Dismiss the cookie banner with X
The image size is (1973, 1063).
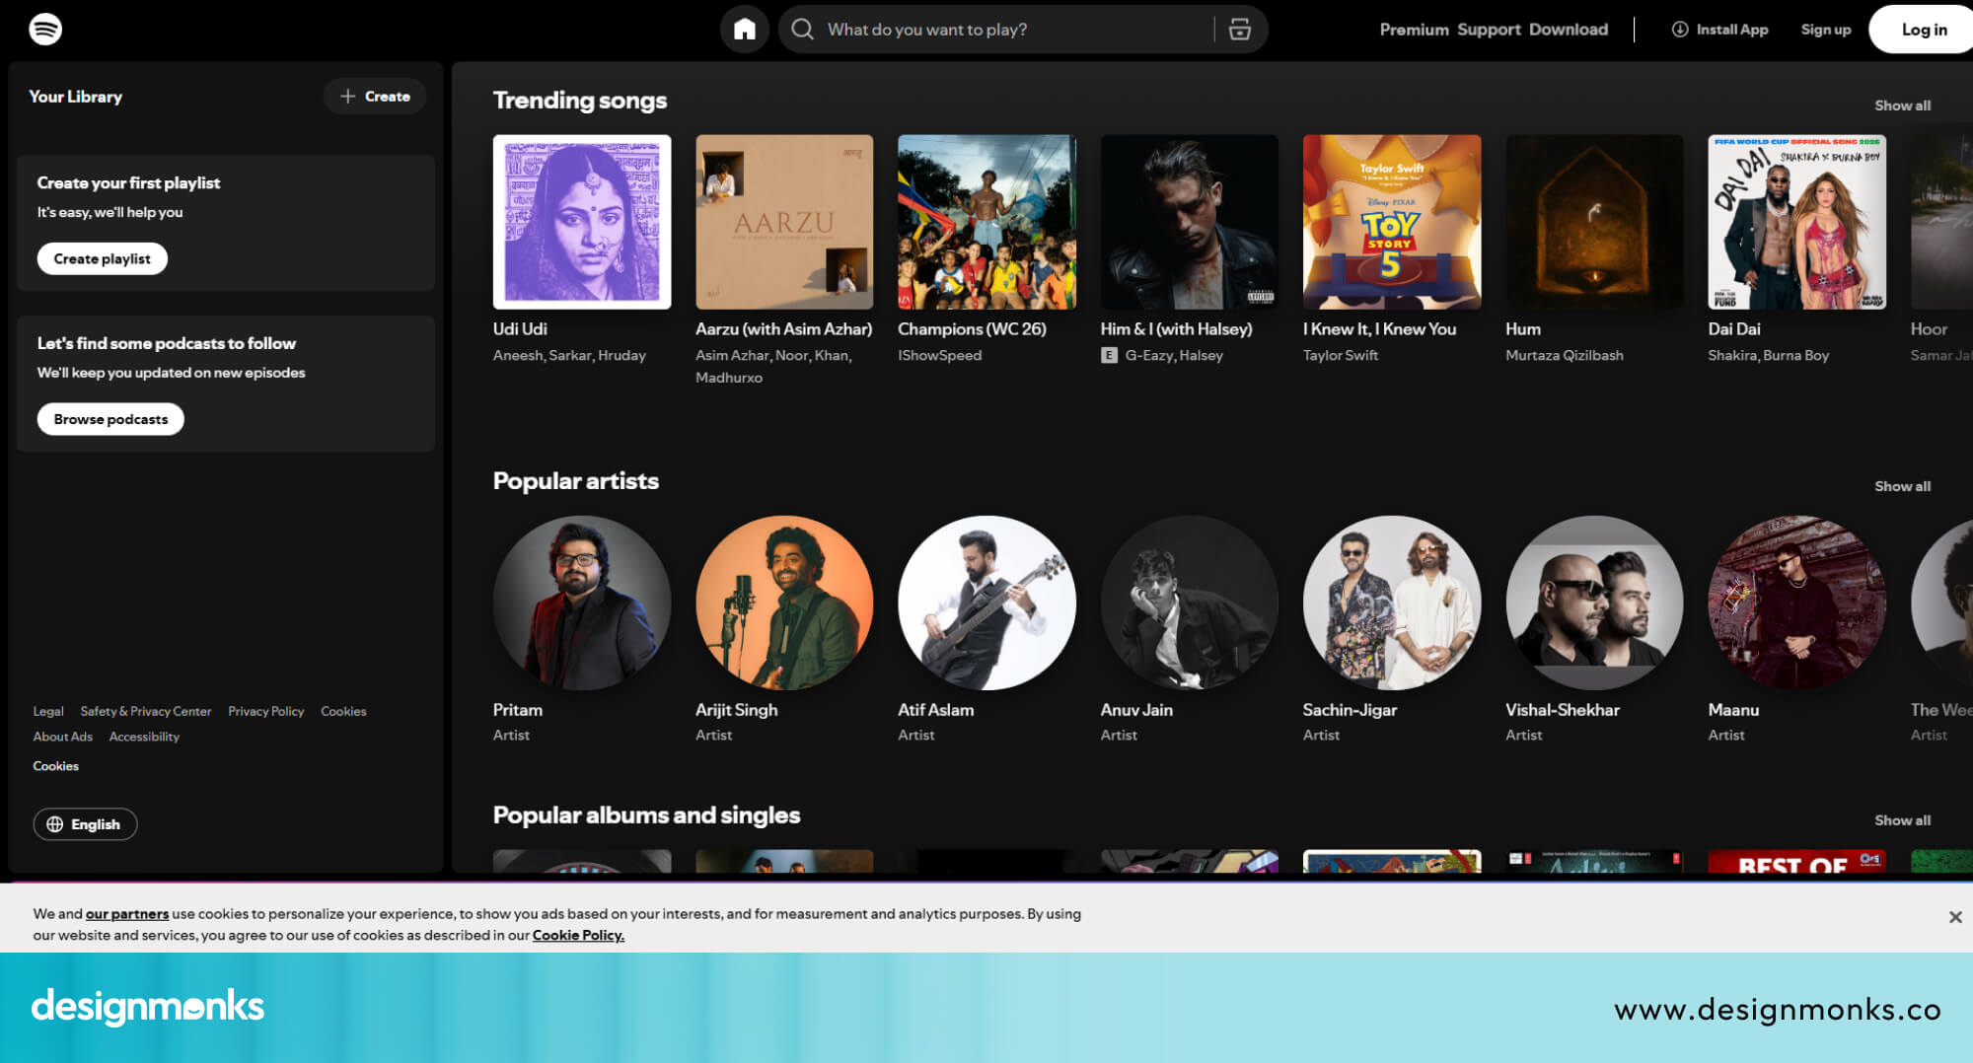coord(1955,917)
